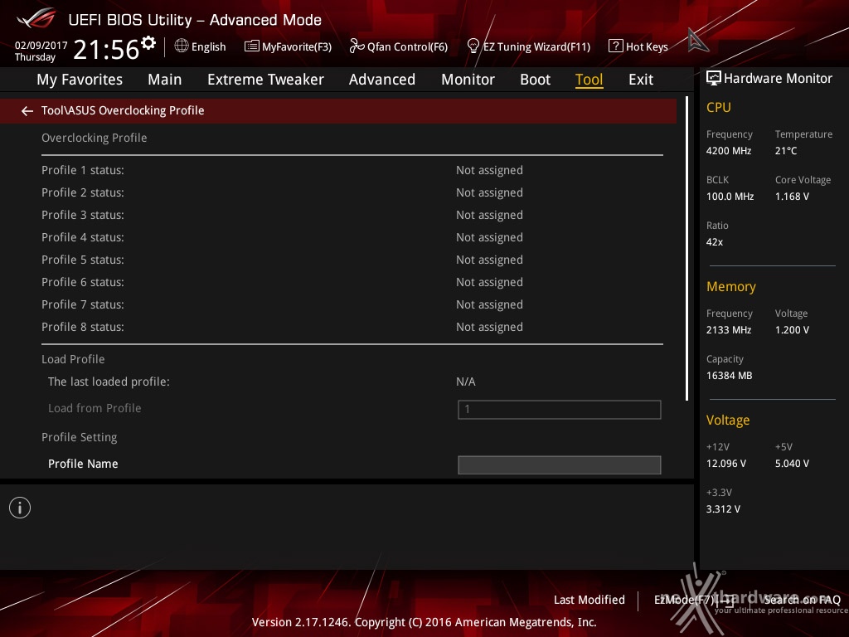Switch to the Main tab

coord(165,80)
